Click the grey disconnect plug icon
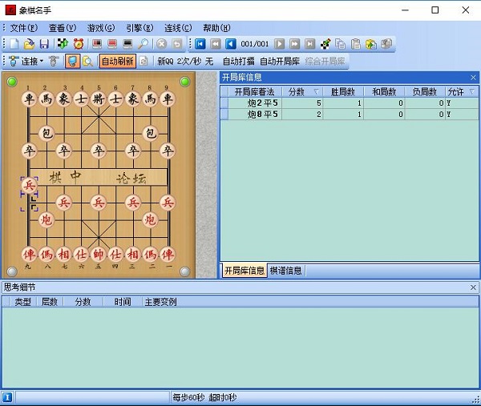Viewport: 481px width, 406px height. (54, 62)
